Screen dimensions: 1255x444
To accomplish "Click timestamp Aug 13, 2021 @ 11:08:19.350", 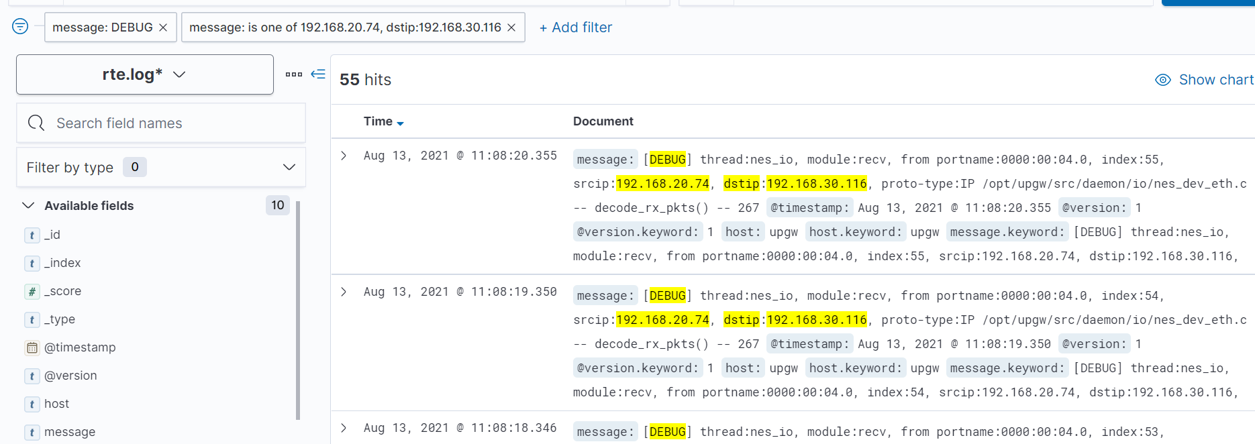I will click(x=460, y=292).
